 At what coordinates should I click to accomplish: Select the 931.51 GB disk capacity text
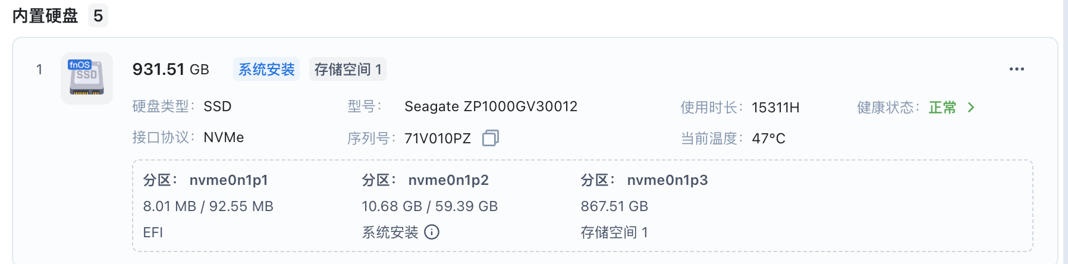171,70
